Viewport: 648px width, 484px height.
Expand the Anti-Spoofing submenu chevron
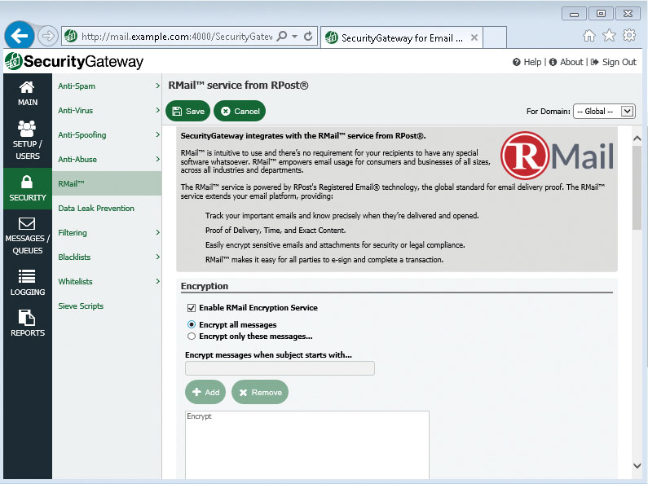click(158, 134)
